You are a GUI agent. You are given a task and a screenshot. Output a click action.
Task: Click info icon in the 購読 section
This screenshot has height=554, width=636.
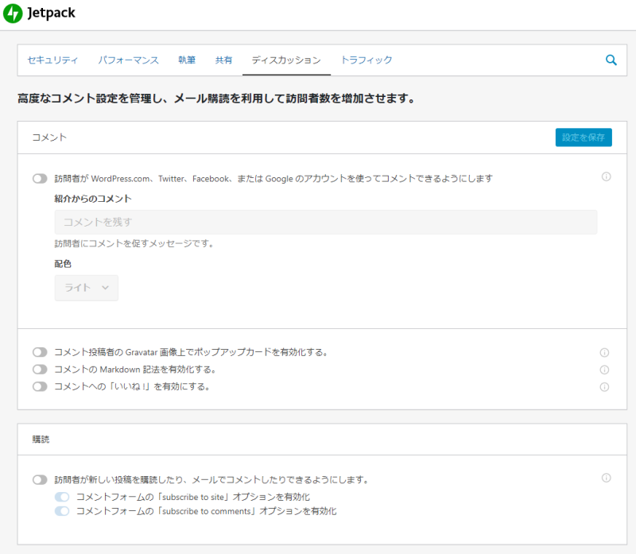(x=606, y=478)
